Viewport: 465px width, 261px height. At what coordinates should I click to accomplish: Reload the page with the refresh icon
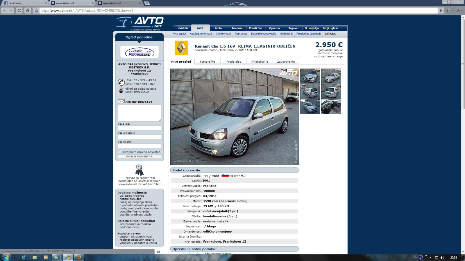19,10
